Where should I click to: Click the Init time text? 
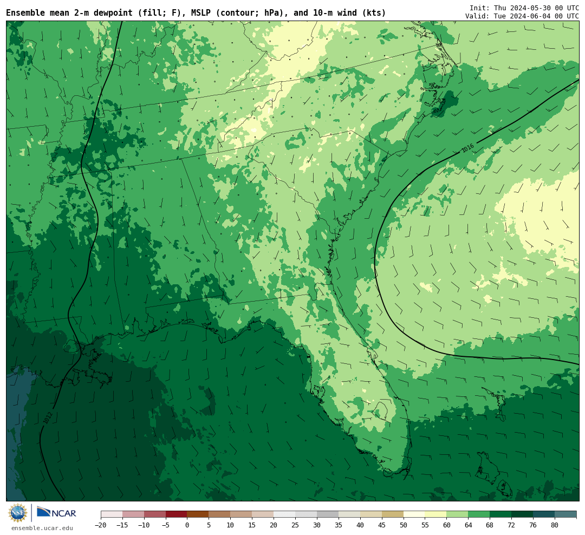(x=524, y=8)
